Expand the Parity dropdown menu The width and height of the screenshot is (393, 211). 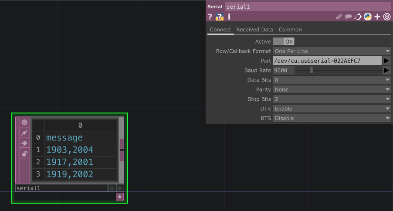pos(332,89)
